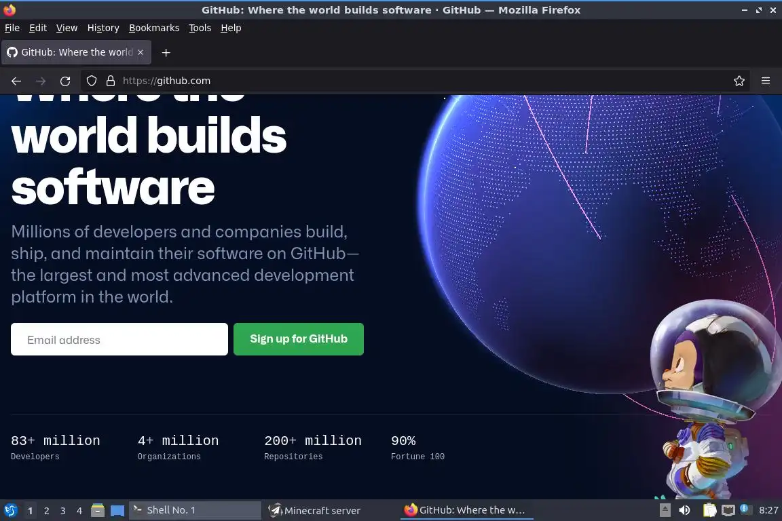Open the Tools menu
782x521 pixels.
click(x=200, y=28)
